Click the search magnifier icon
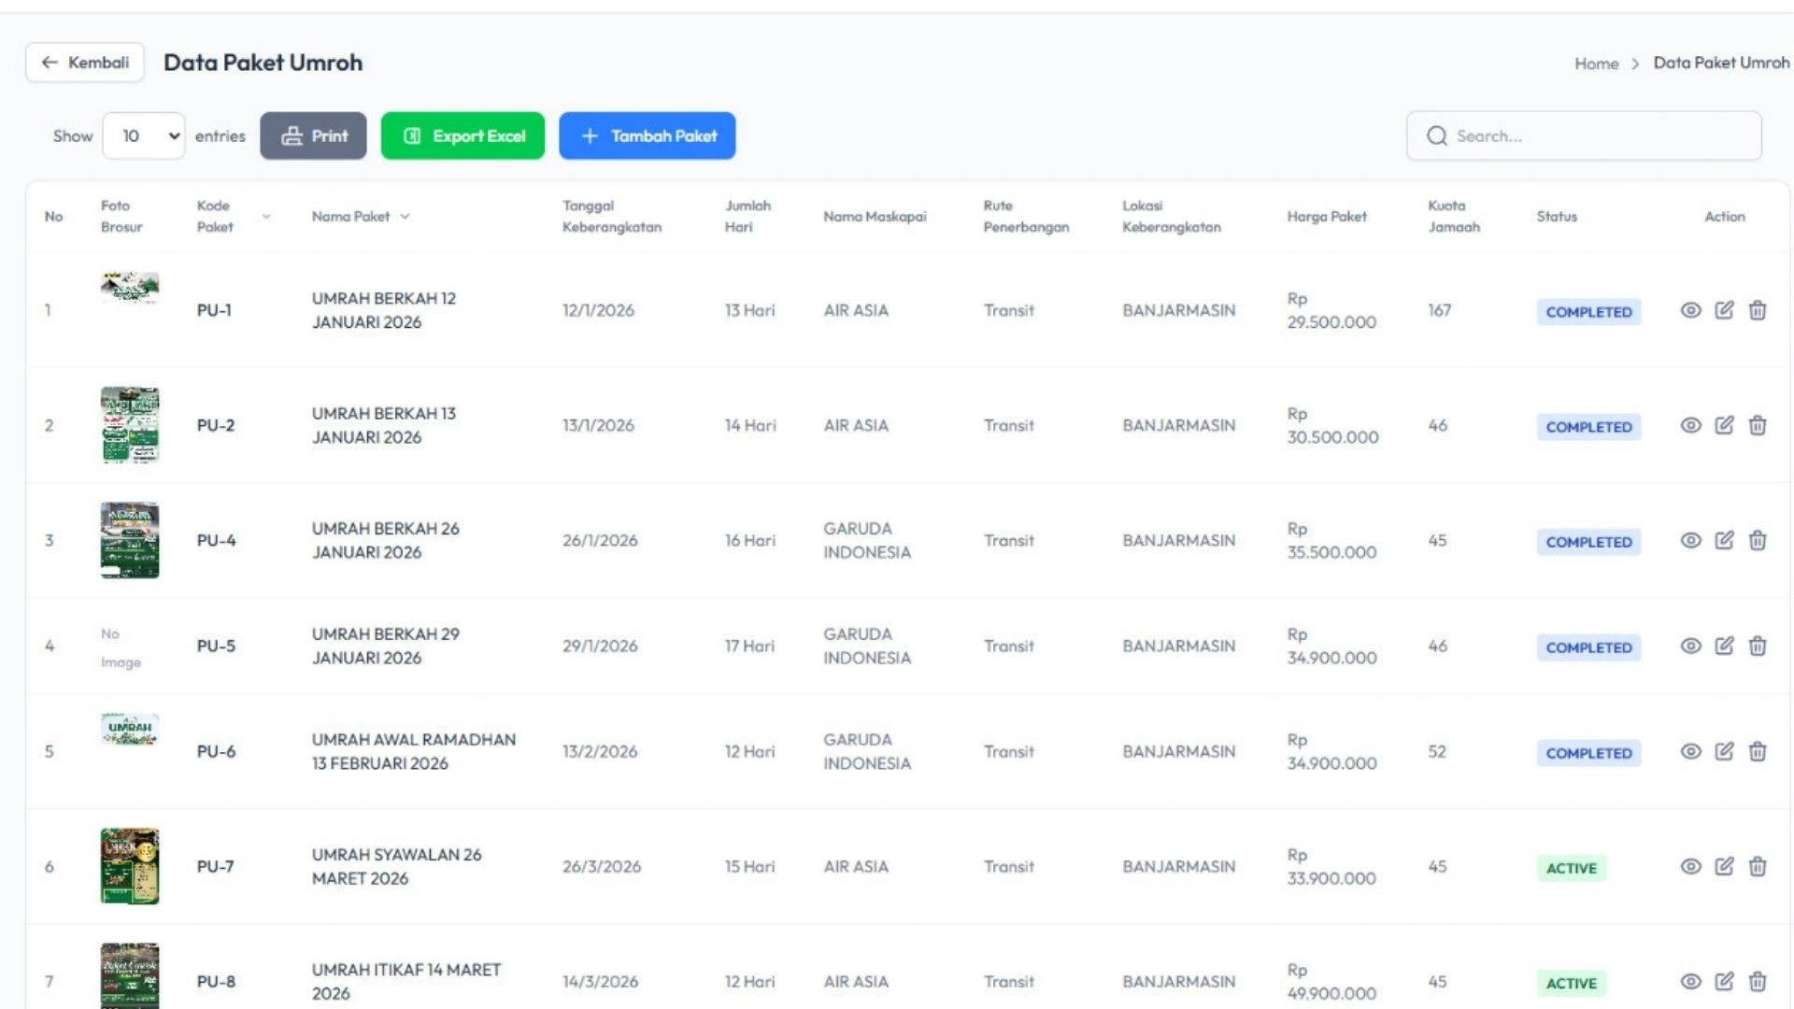The width and height of the screenshot is (1794, 1009). tap(1437, 136)
